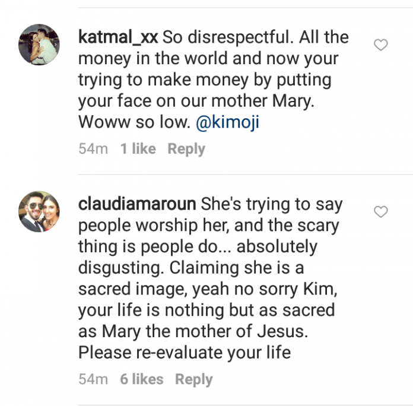This screenshot has width=413, height=406.
Task: Tap the "Please re-evaluate your life" line
Action: 185,352
